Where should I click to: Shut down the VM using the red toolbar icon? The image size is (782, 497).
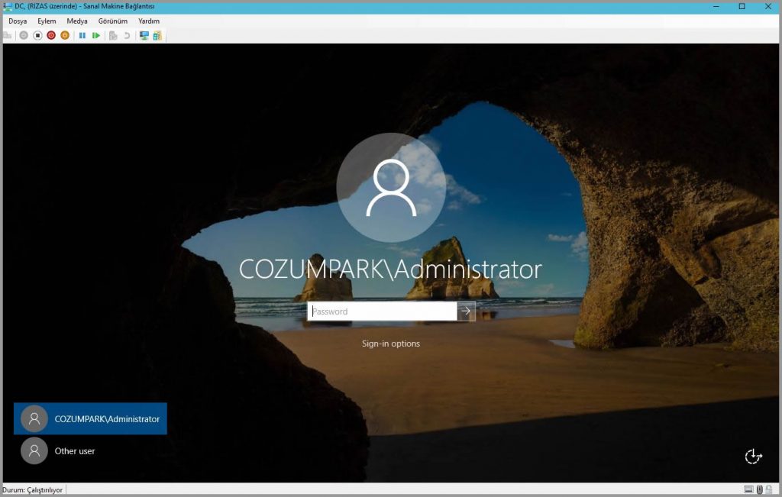point(51,35)
